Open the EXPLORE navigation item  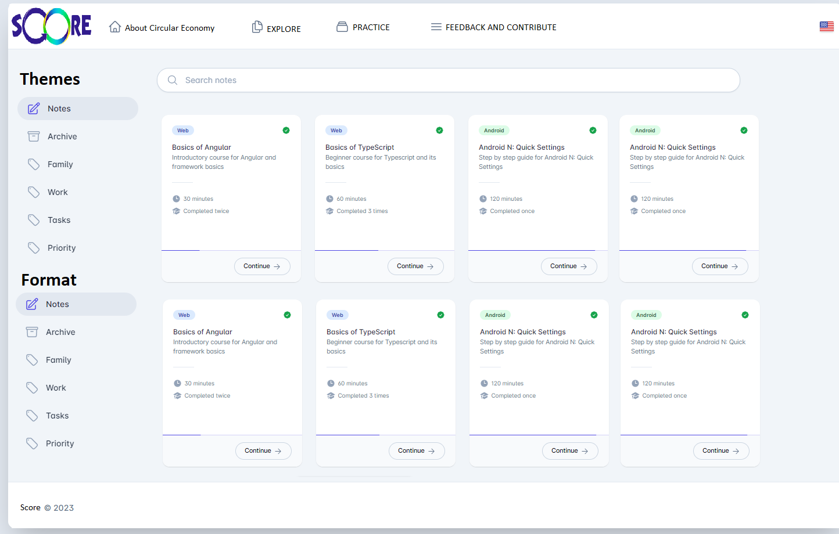[277, 28]
